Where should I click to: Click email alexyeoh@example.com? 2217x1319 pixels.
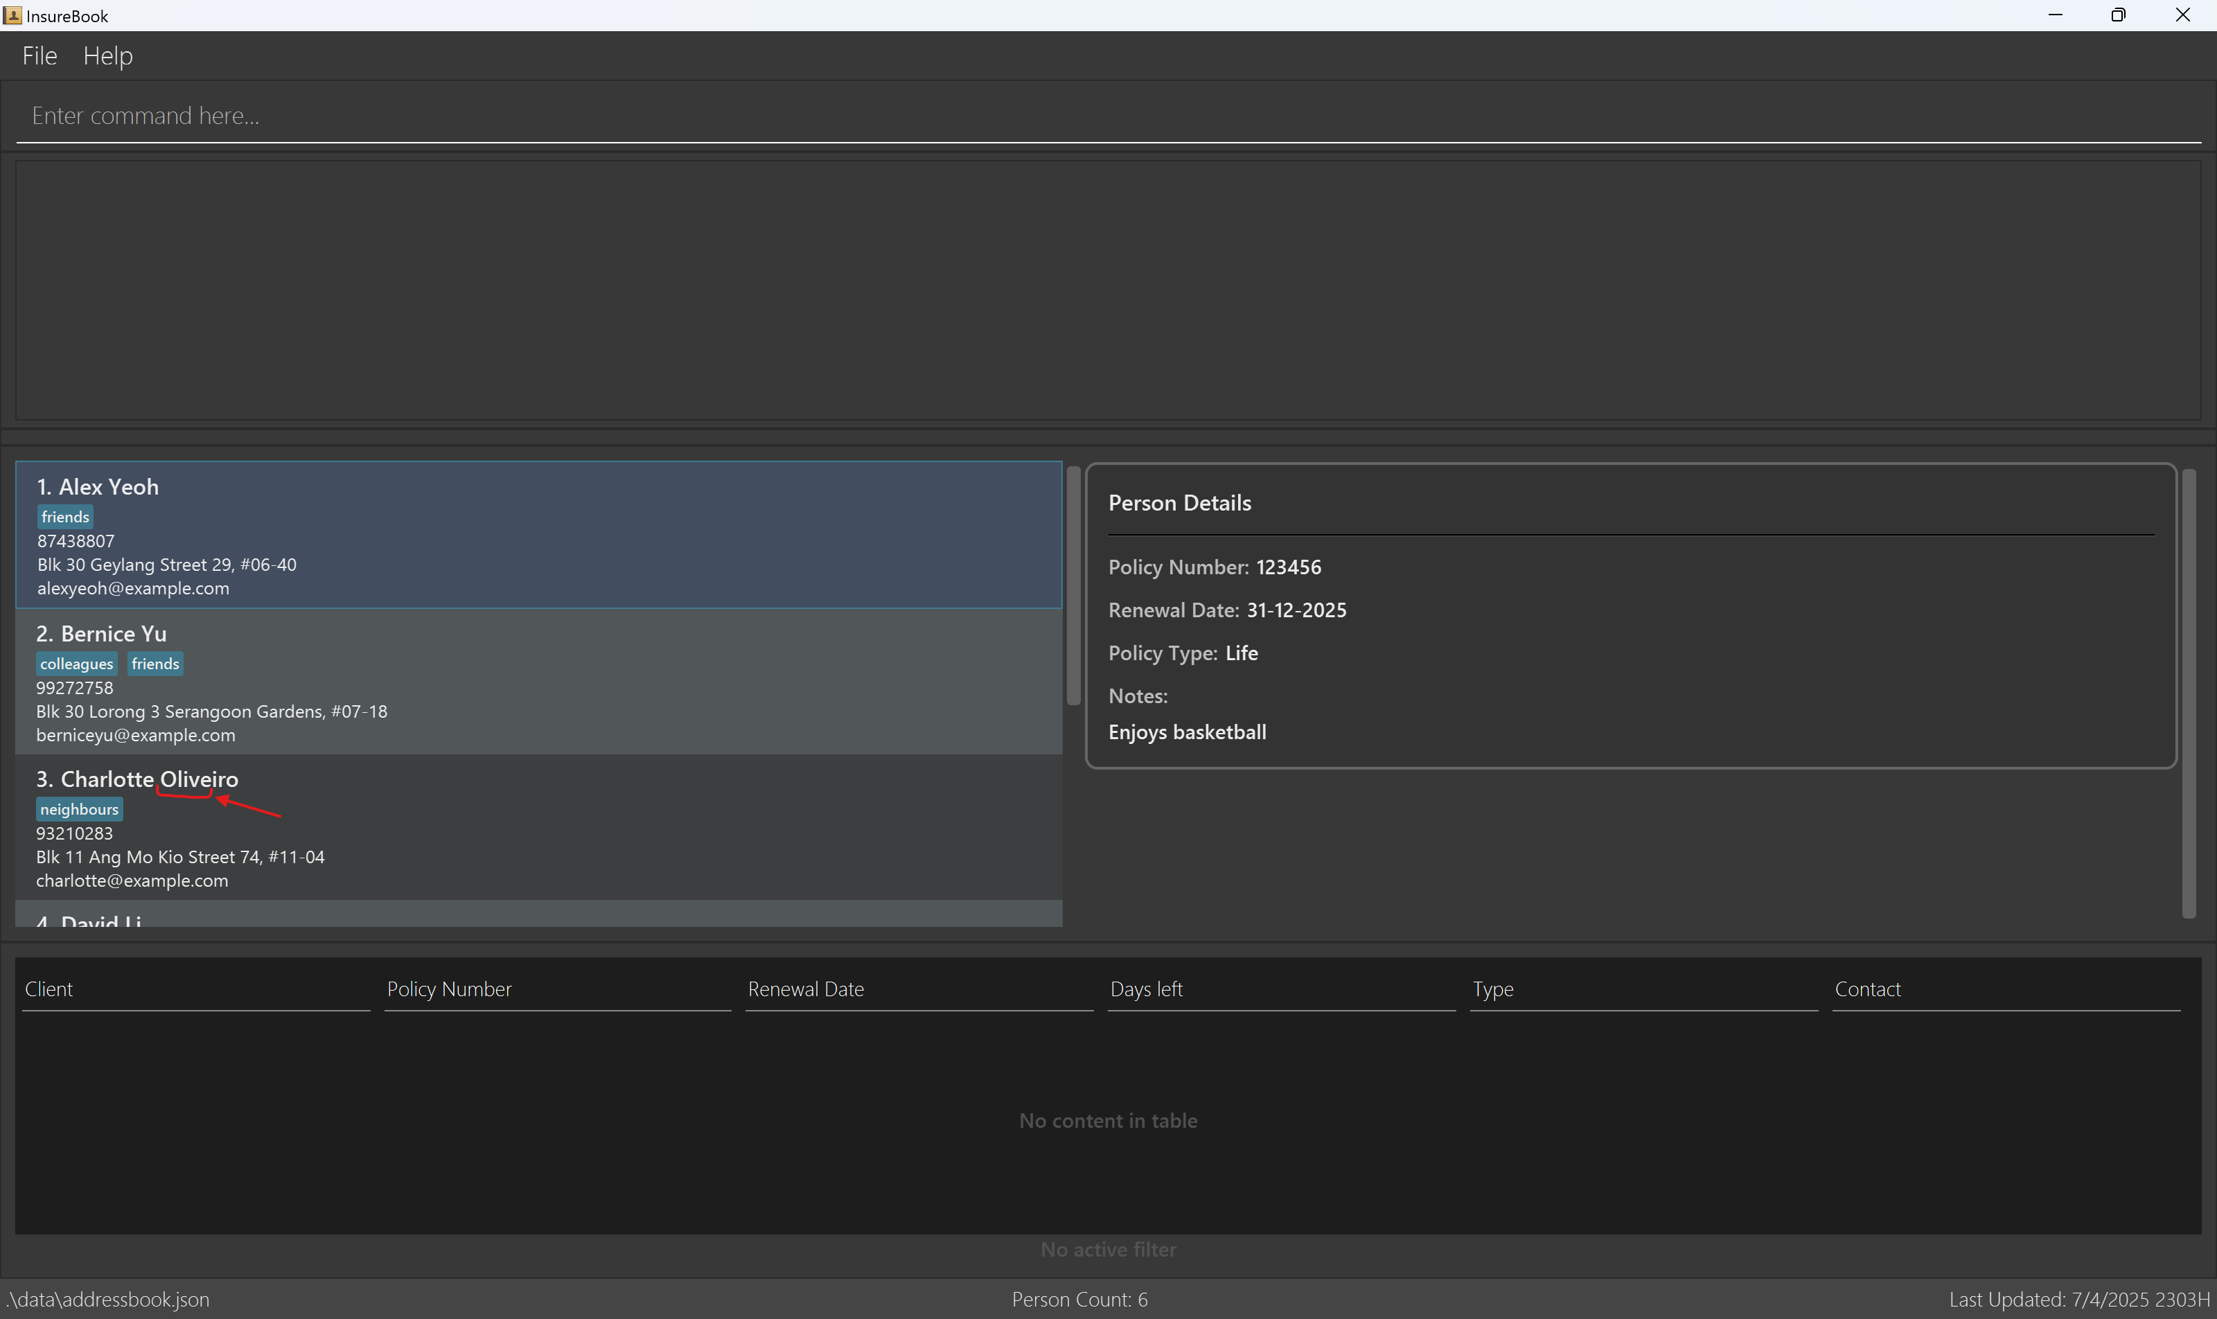133,588
